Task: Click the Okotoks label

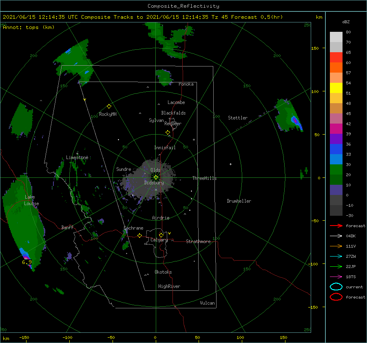Action: 163,272
